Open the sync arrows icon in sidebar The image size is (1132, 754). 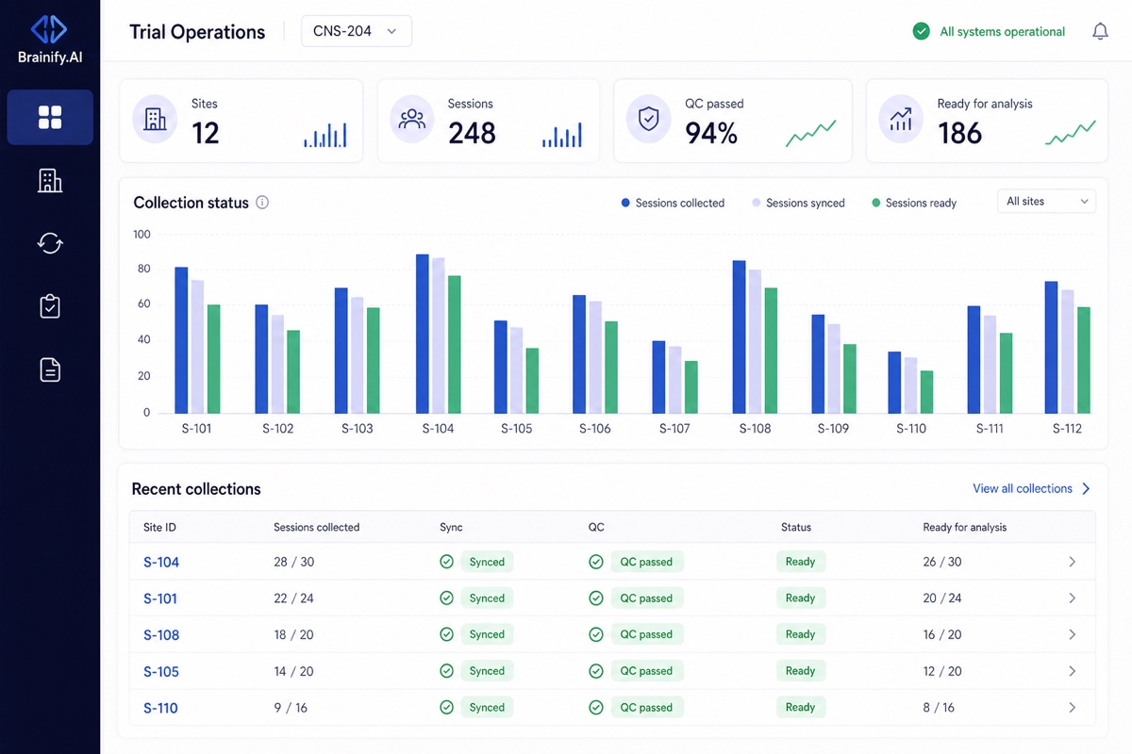coord(50,243)
